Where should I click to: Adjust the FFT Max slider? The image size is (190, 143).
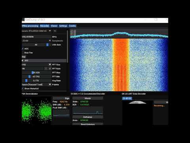(36, 73)
